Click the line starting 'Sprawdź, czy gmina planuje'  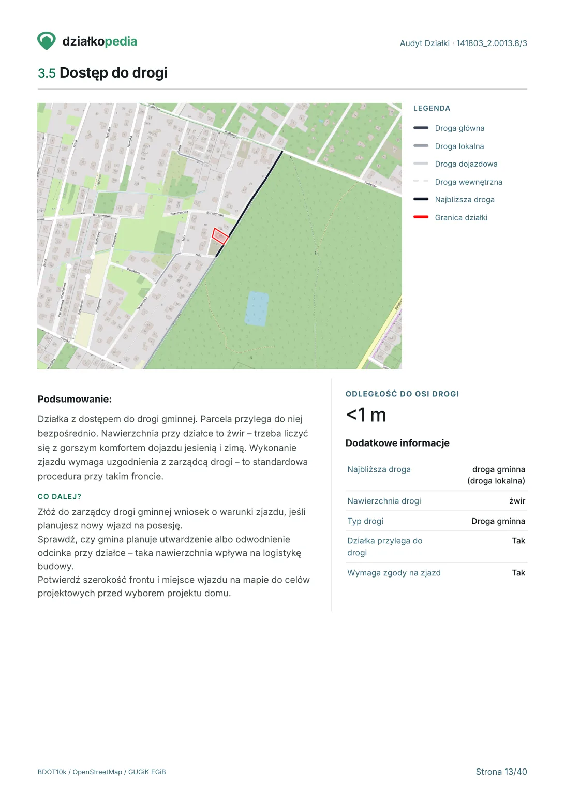click(169, 553)
